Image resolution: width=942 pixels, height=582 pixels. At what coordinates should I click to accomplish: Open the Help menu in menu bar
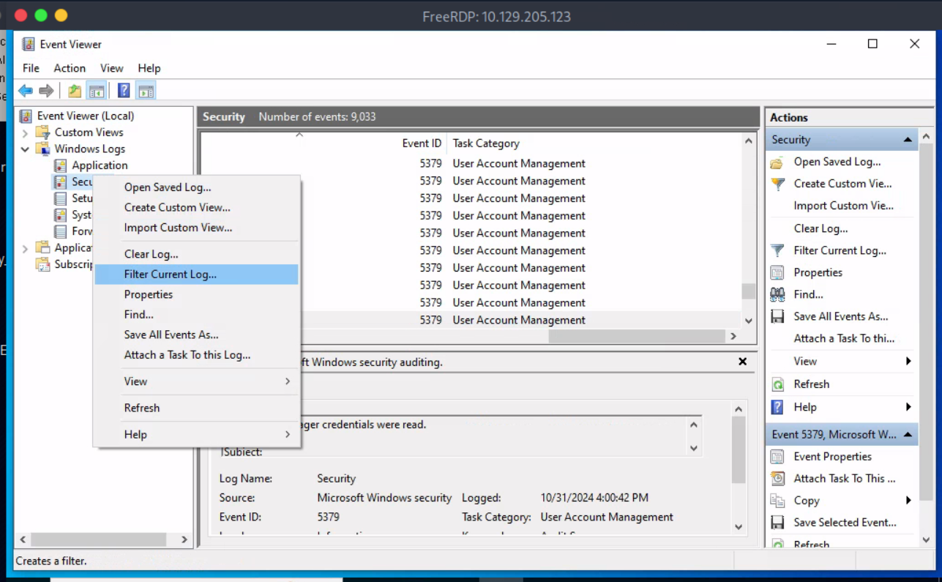(149, 68)
